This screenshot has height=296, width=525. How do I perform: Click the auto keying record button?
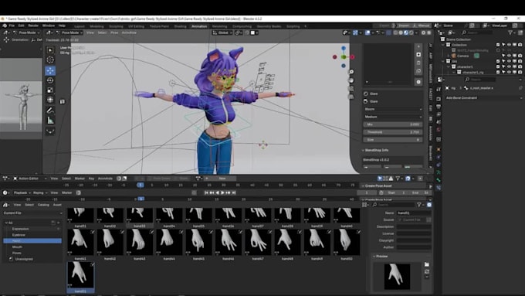pyautogui.click(x=194, y=192)
